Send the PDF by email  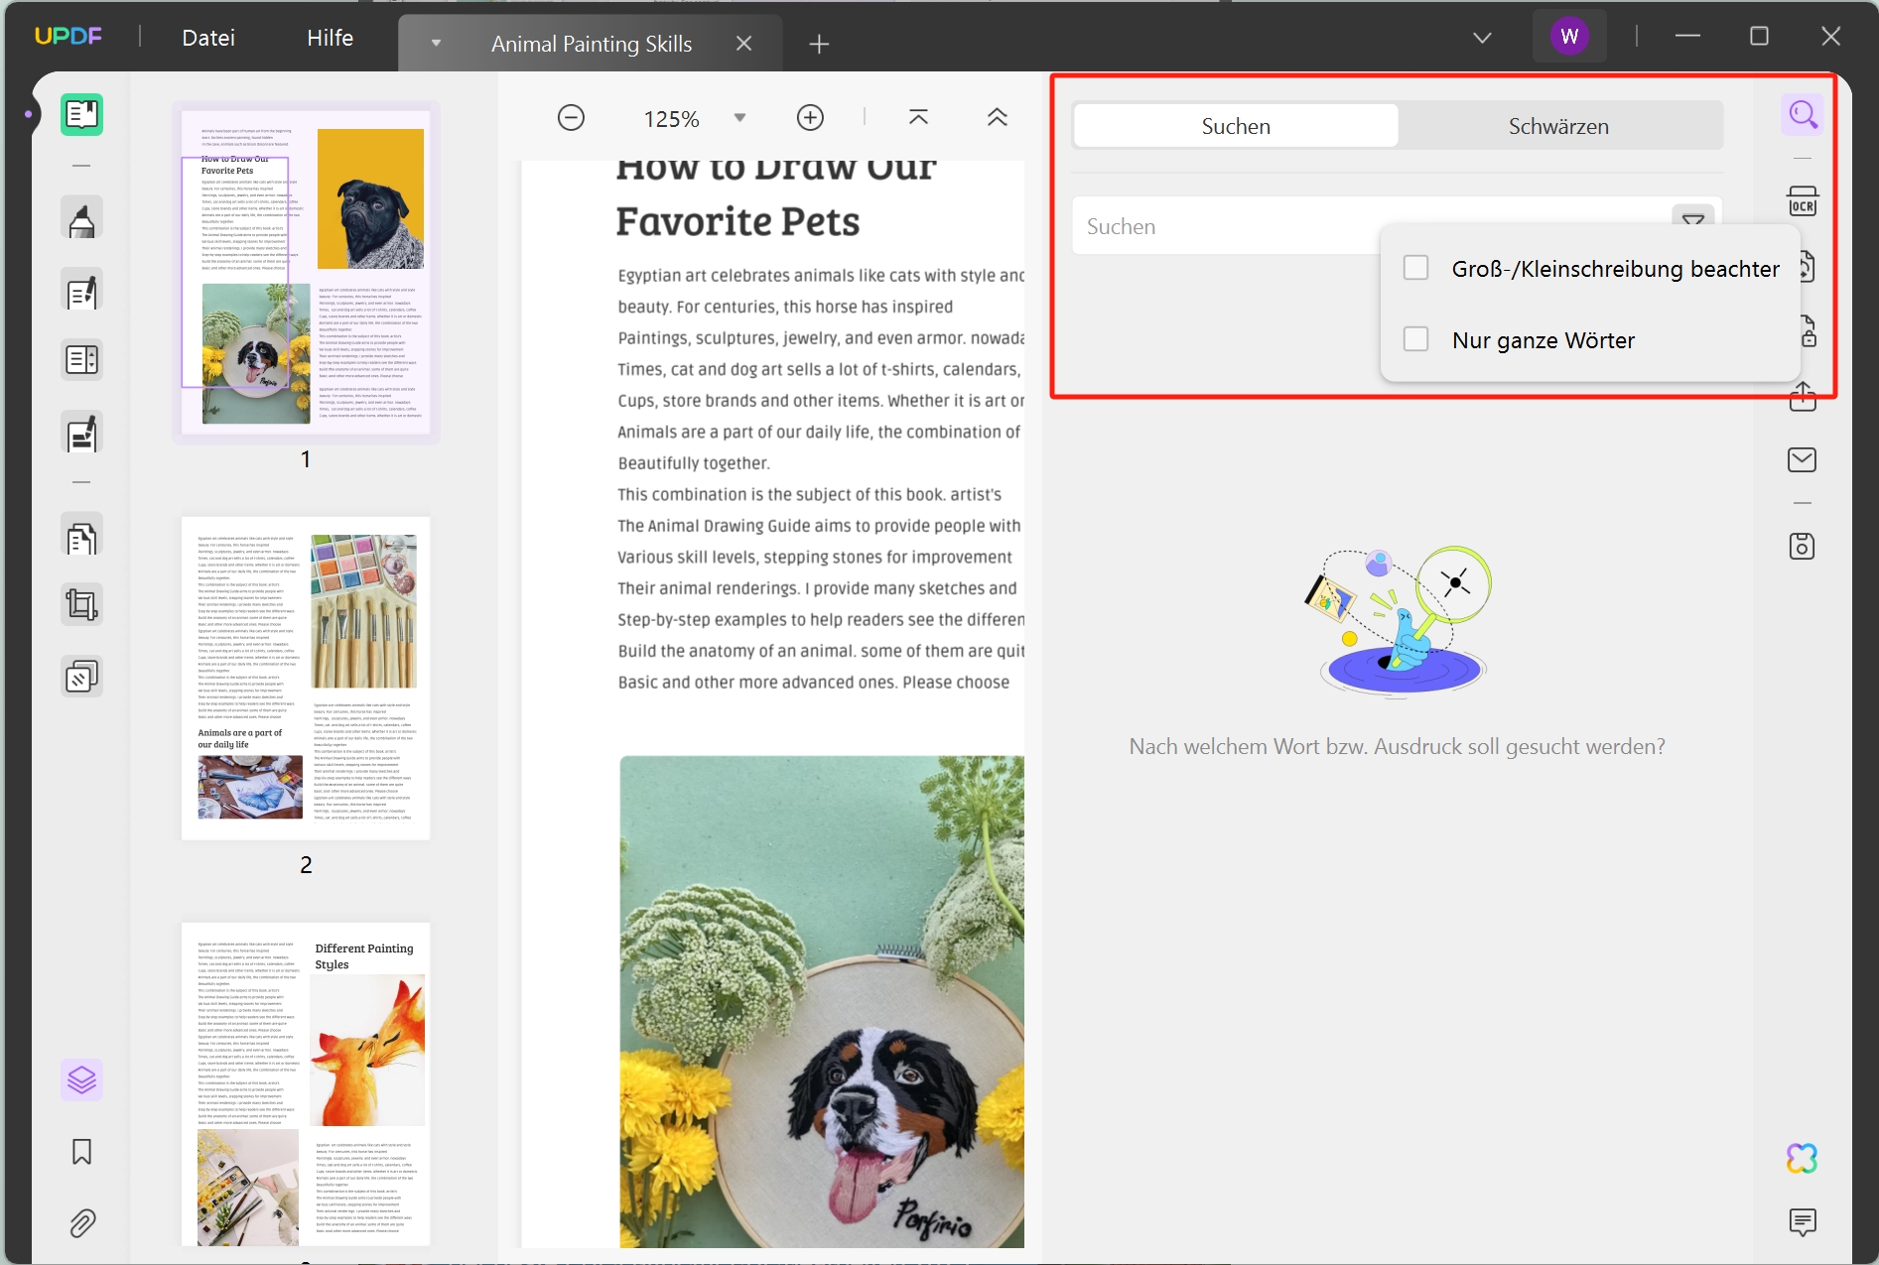[x=1803, y=459]
